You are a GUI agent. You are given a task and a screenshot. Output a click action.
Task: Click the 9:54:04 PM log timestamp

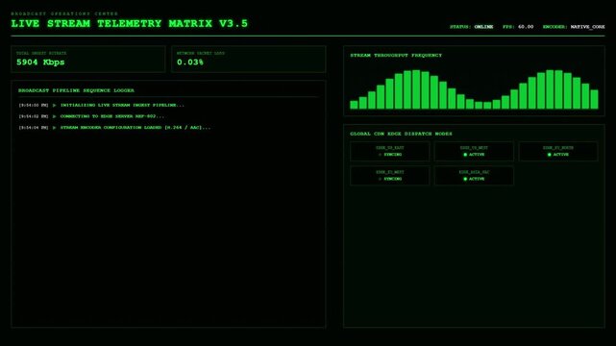pos(34,128)
